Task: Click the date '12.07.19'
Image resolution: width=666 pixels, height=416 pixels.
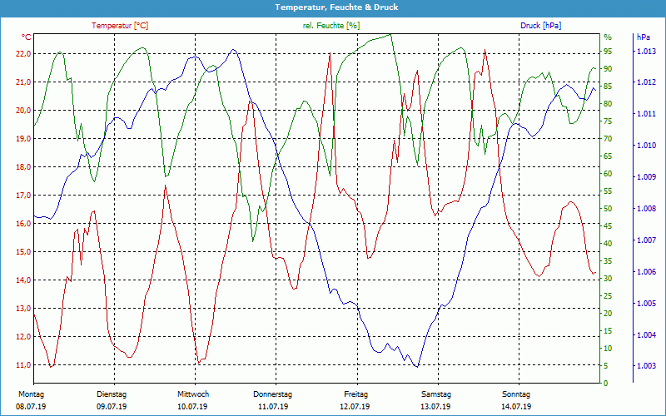Action: click(355, 407)
